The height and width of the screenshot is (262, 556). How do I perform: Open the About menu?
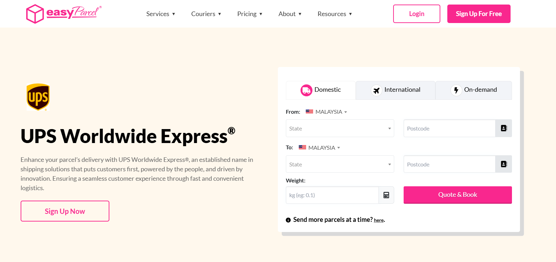pyautogui.click(x=290, y=14)
